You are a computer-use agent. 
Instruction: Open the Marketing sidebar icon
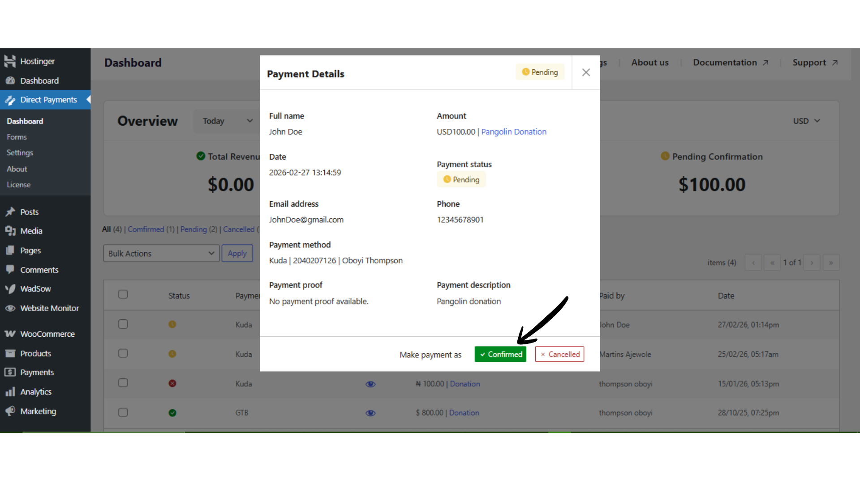point(10,411)
